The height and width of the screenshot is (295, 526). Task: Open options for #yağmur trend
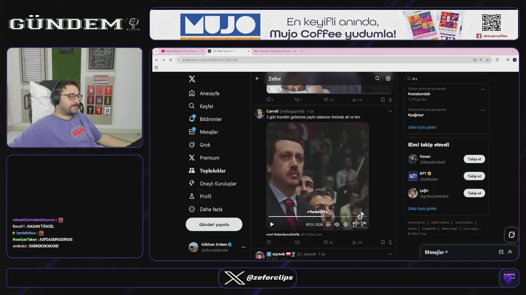482,110
